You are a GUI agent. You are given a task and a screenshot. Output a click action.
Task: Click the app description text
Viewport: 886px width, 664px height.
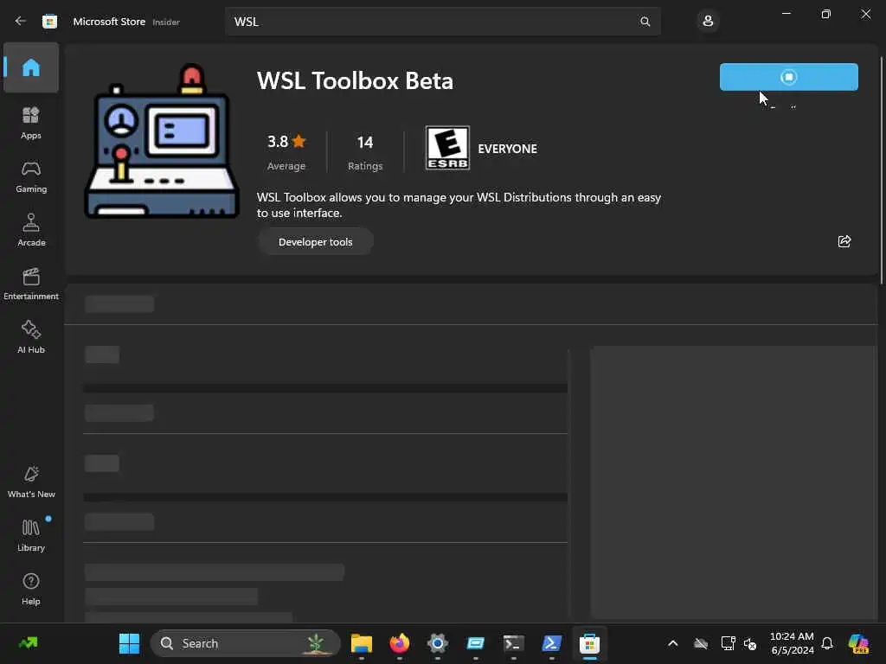pos(459,205)
